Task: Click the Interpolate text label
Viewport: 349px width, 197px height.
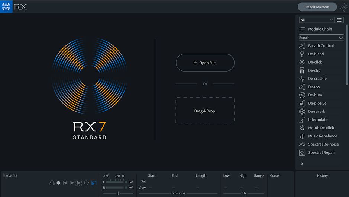Action: (318, 120)
